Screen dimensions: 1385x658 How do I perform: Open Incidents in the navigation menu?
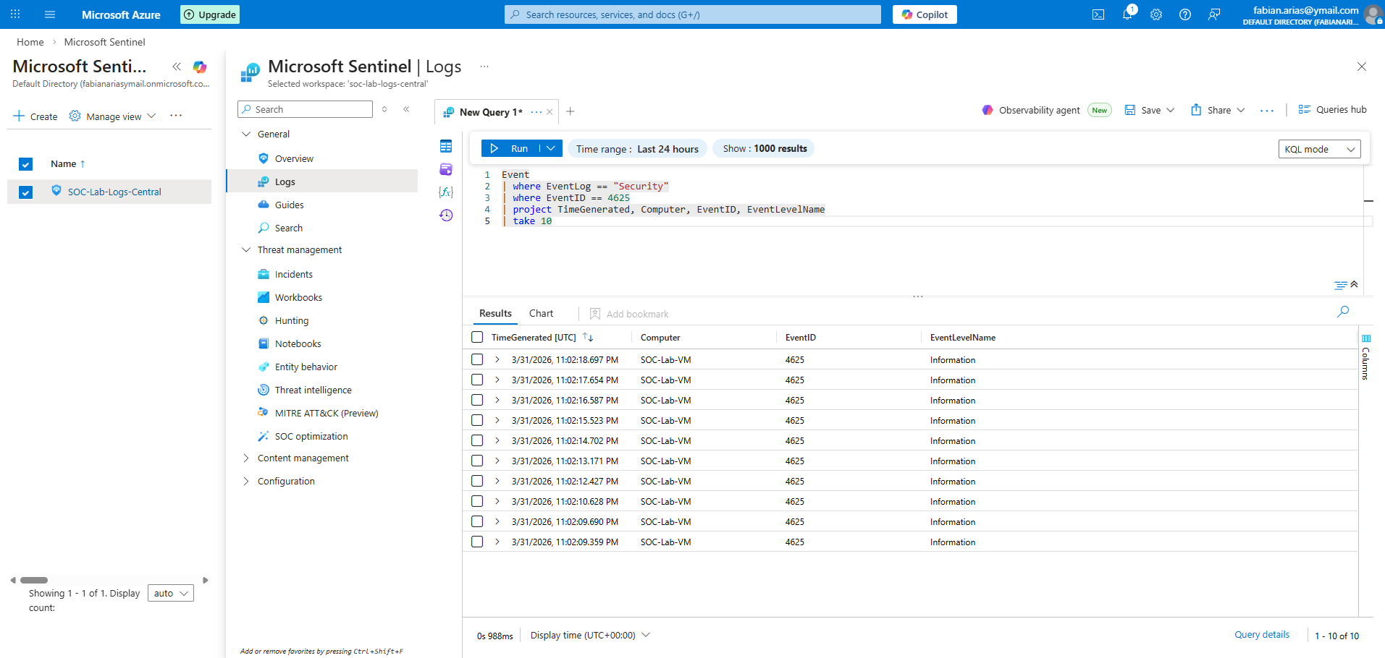(x=293, y=274)
